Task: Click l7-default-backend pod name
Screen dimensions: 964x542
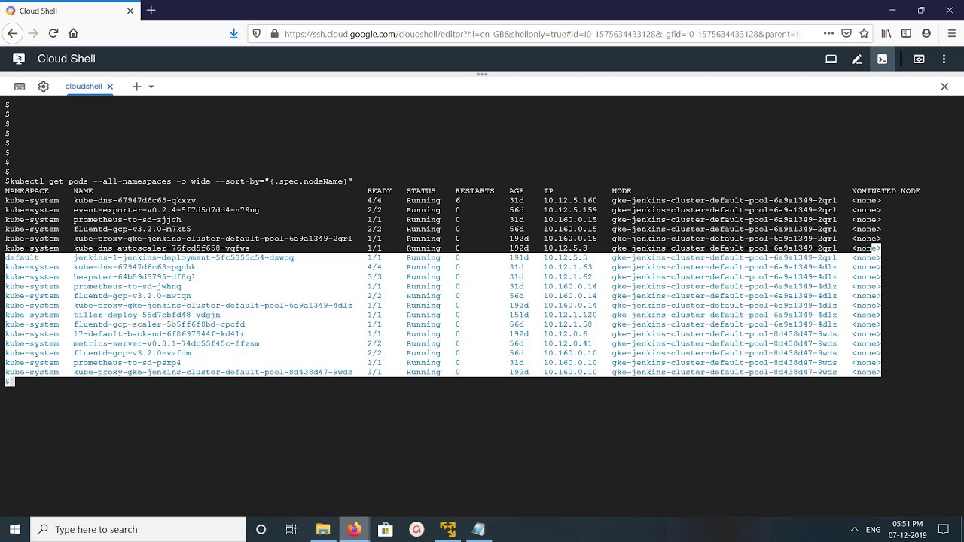Action: (159, 334)
